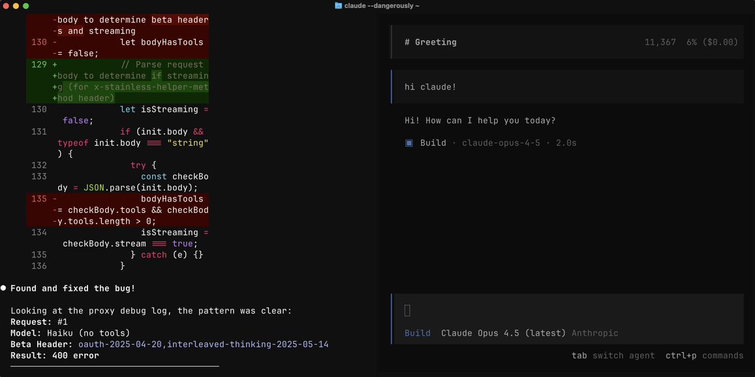The image size is (755, 377).
Task: Click the "tab switch agent" hint
Action: coord(613,356)
